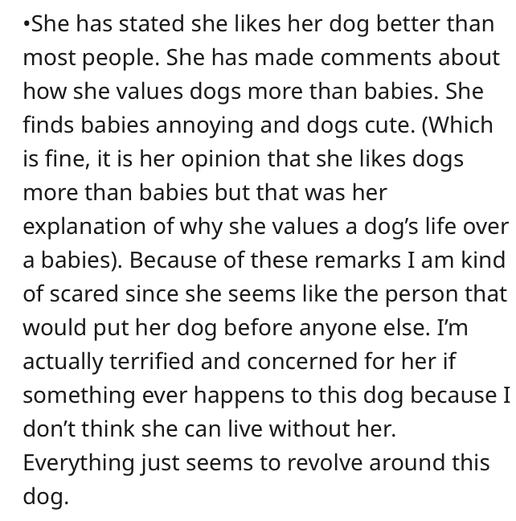
Task: Click the word "person" in the paragraph
Action: 423,293
